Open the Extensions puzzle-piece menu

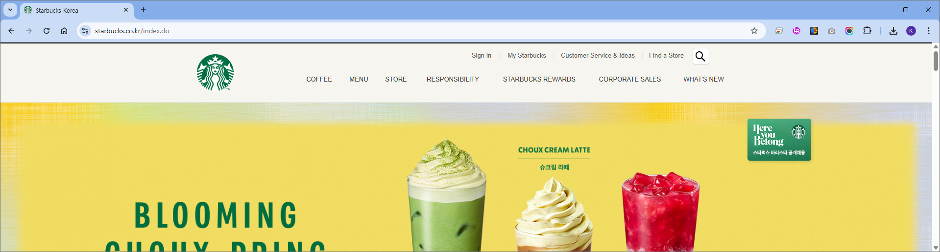coord(867,31)
